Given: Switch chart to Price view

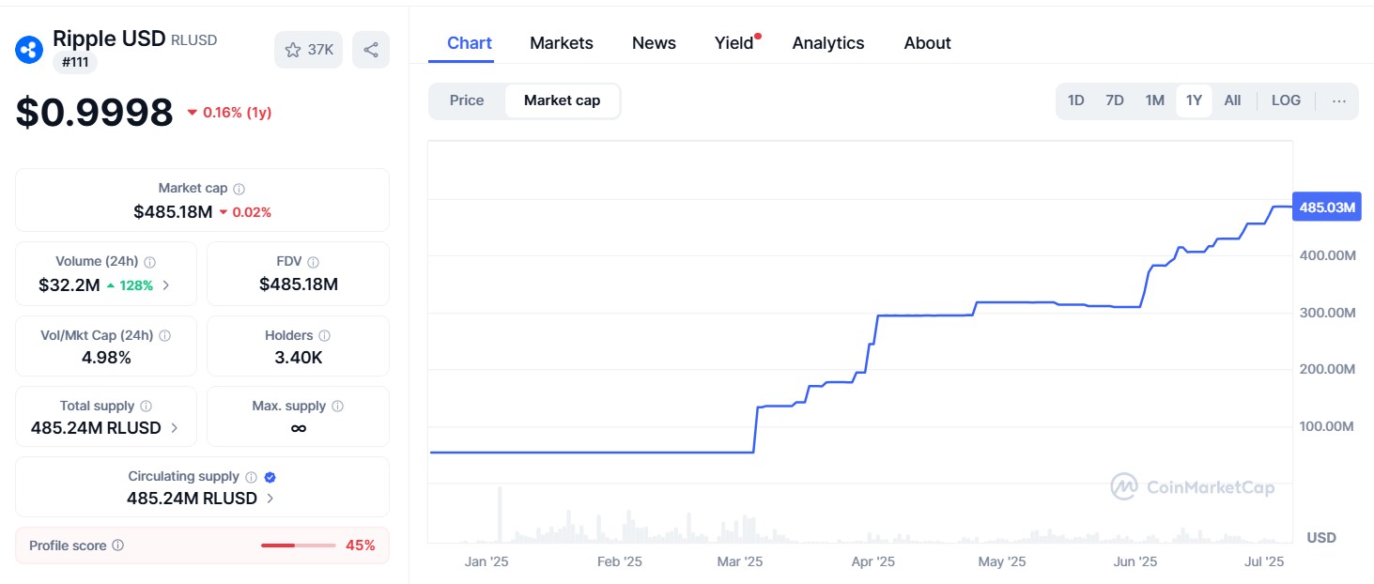Looking at the screenshot, I should (467, 100).
